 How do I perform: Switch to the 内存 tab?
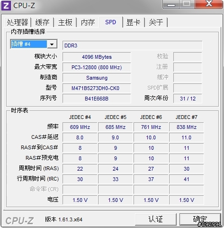[88, 22]
